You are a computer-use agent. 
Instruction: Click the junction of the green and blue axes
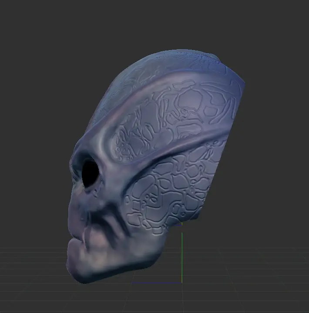(181, 283)
